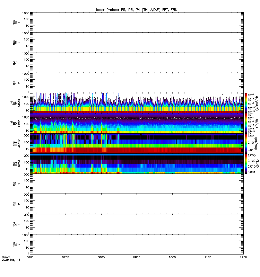Click the 'thd fff 32 edc34' panel label
260x277 pixels.
click(x=15, y=103)
